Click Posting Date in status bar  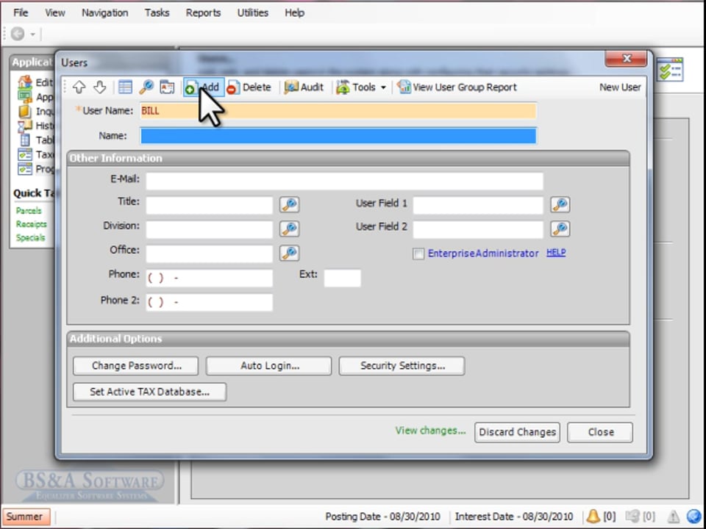[x=382, y=517]
